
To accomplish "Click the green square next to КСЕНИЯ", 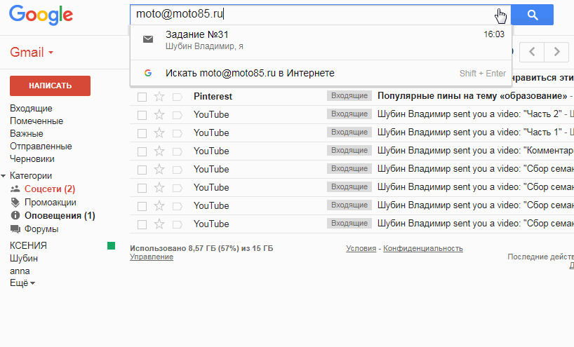I will 110,245.
